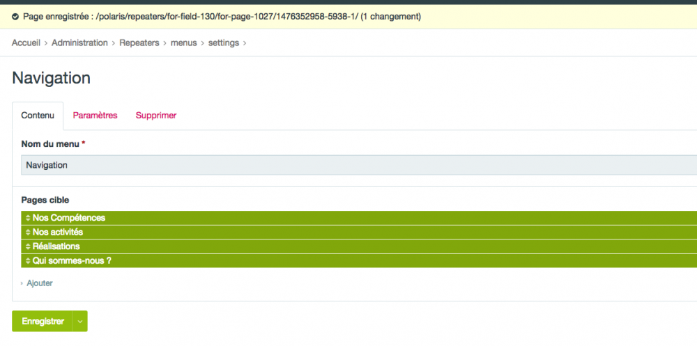
Task: Go to Accueil in the breadcrumb
Action: pyautogui.click(x=26, y=43)
